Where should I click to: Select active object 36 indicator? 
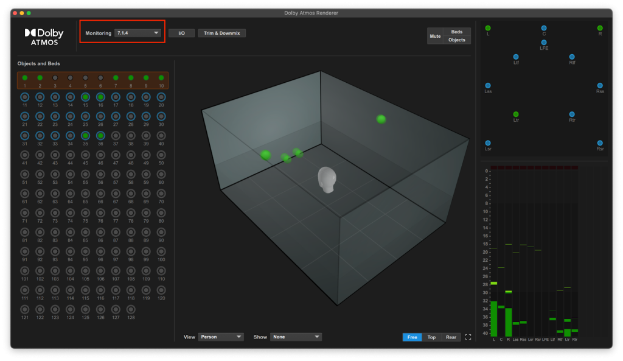(100, 136)
